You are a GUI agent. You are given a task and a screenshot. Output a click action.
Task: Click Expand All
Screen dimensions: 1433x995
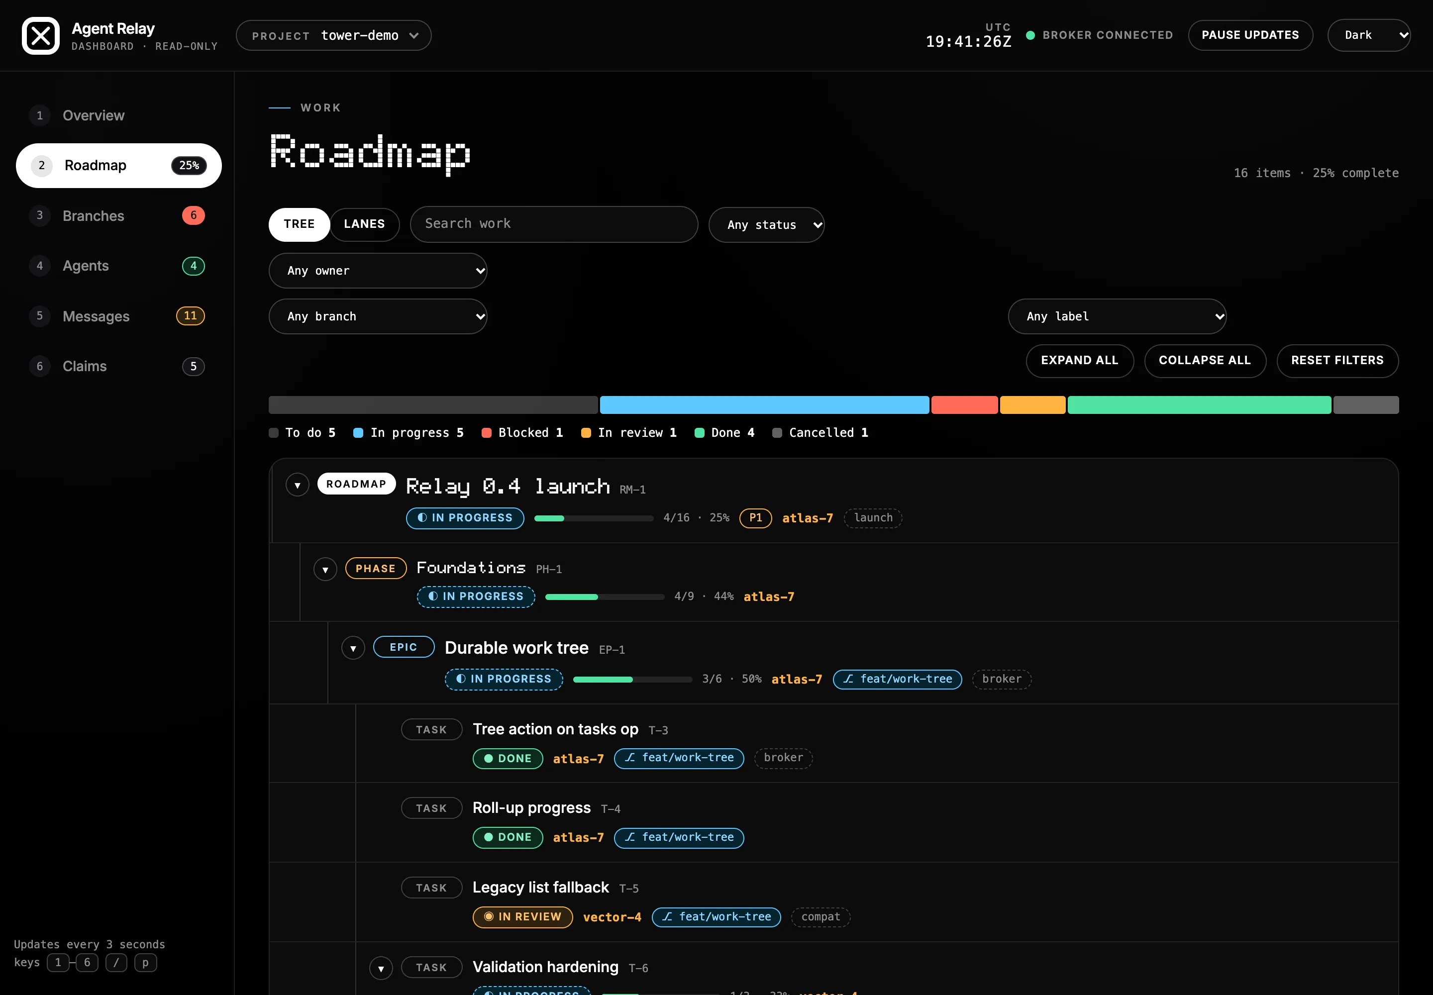tap(1080, 360)
